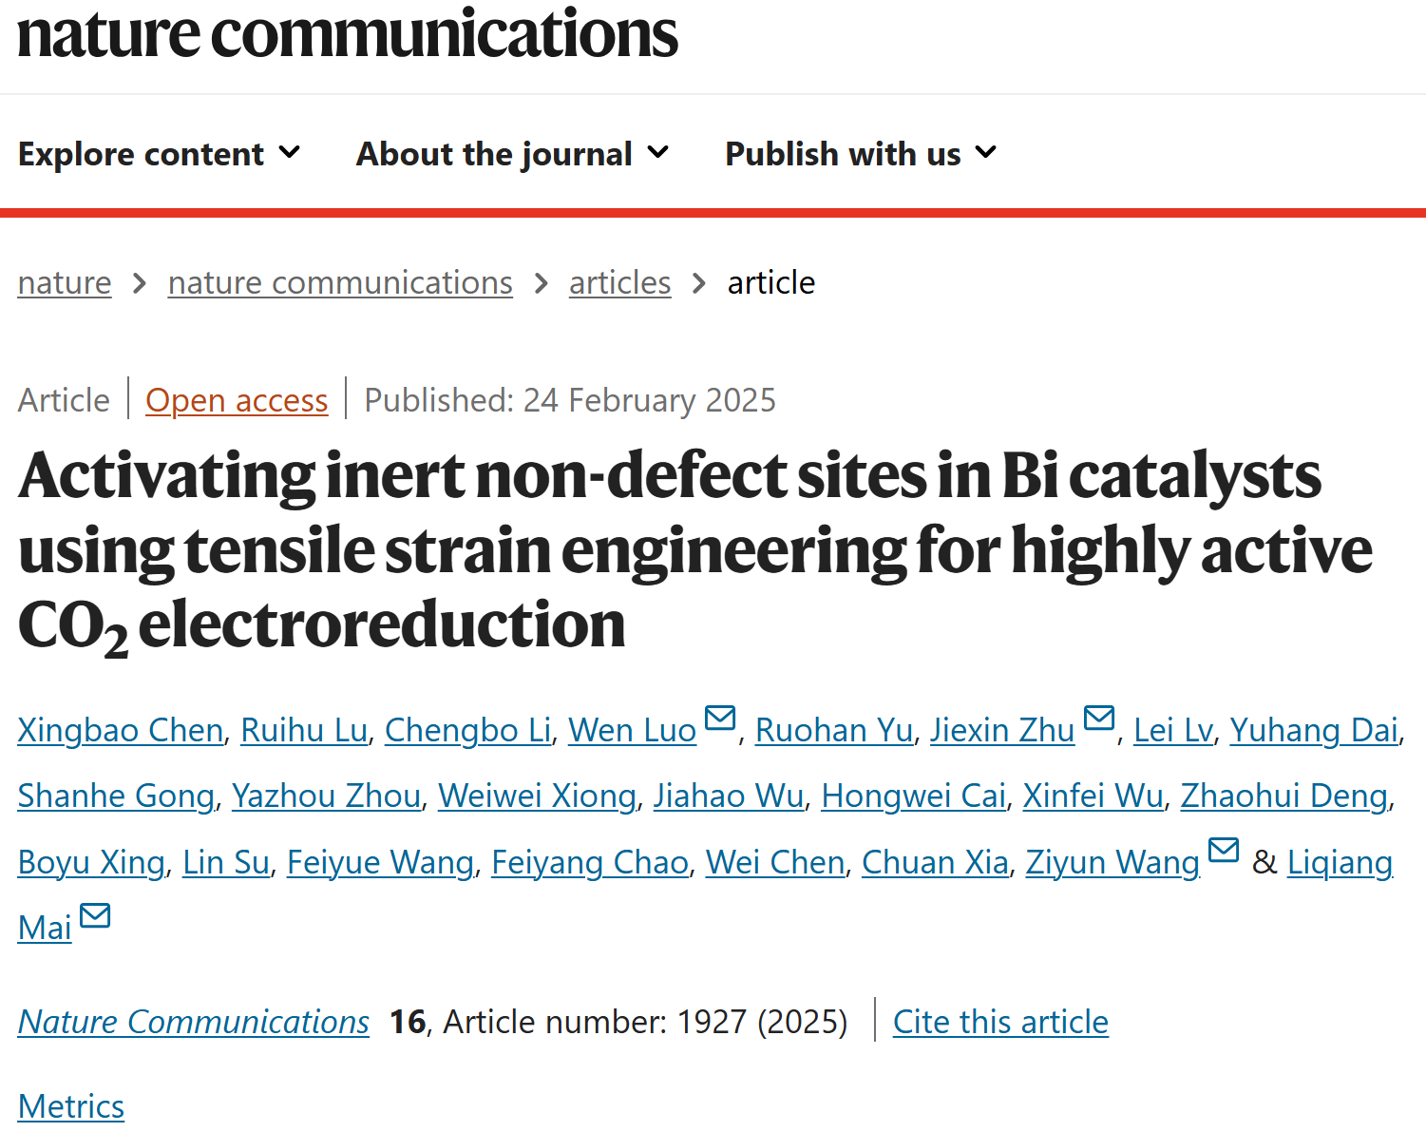This screenshot has width=1426, height=1132.
Task: Expand the Publish with us menu
Action: [x=861, y=154]
